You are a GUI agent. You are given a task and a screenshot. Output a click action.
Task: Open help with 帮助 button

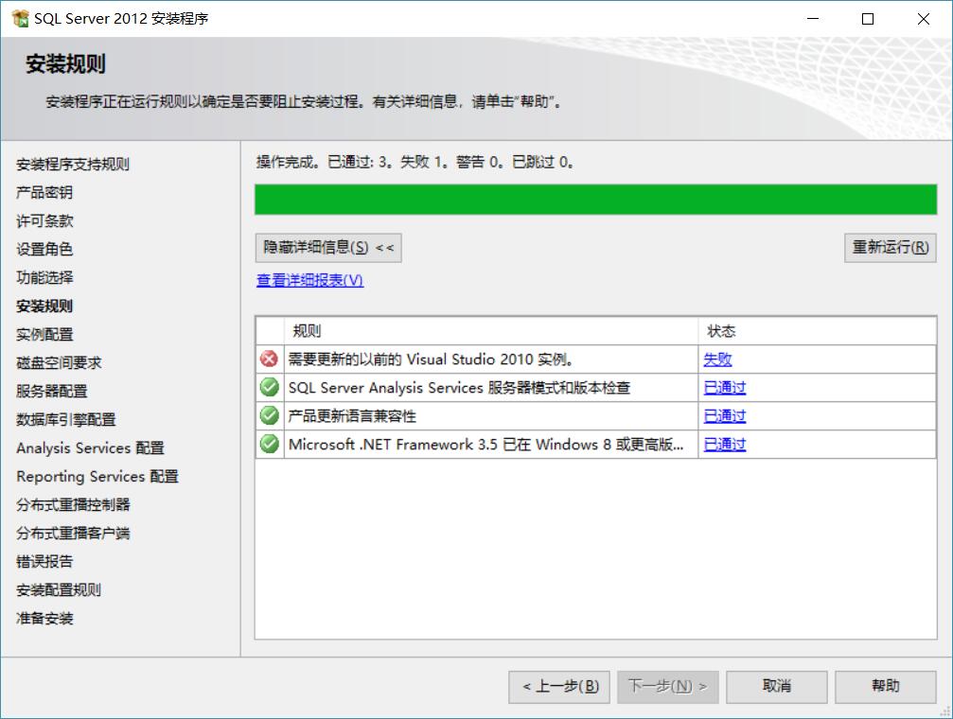[x=886, y=687]
